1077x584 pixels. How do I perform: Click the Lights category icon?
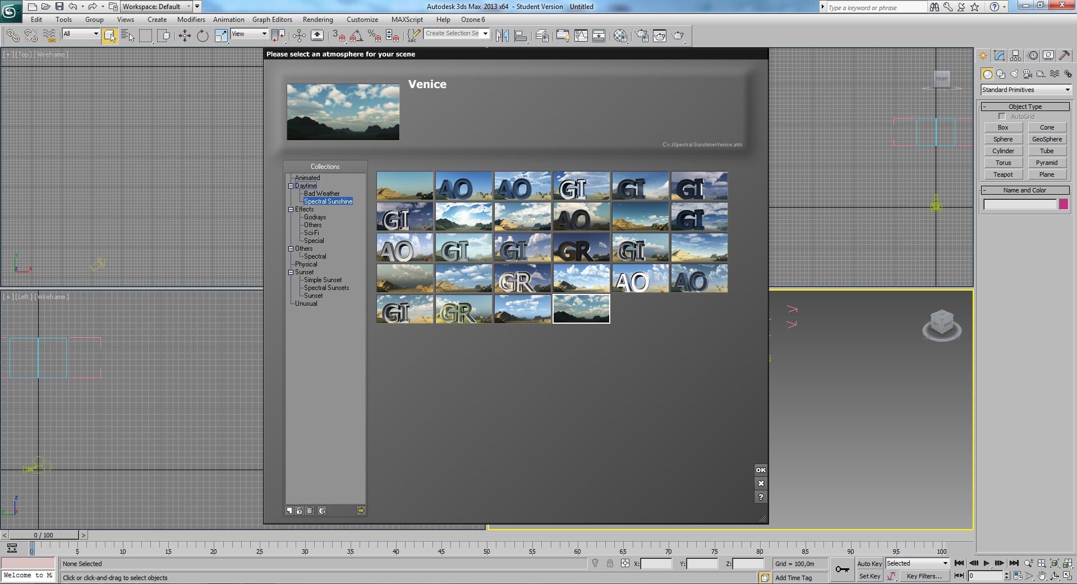[x=1014, y=74]
